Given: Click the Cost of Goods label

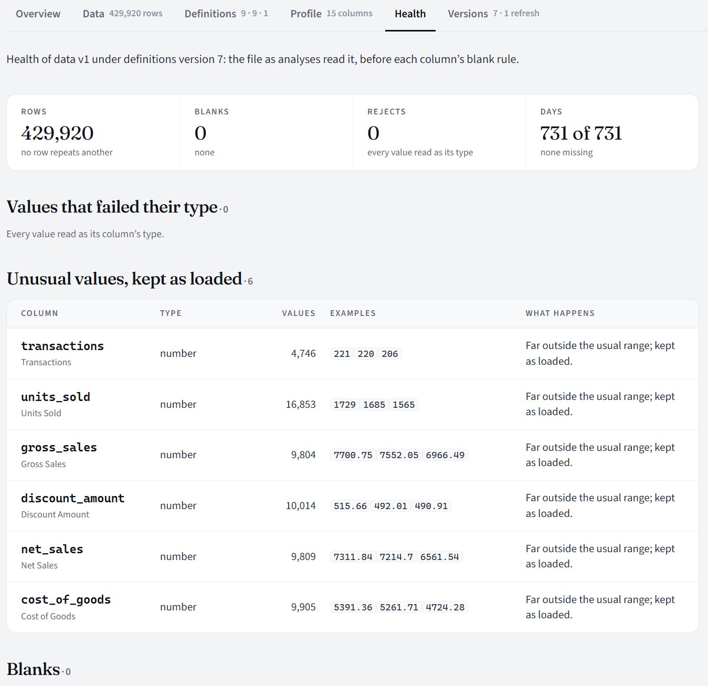Looking at the screenshot, I should click(48, 616).
